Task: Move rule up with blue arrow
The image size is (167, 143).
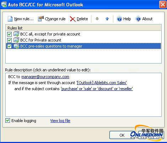Action: (x=107, y=19)
